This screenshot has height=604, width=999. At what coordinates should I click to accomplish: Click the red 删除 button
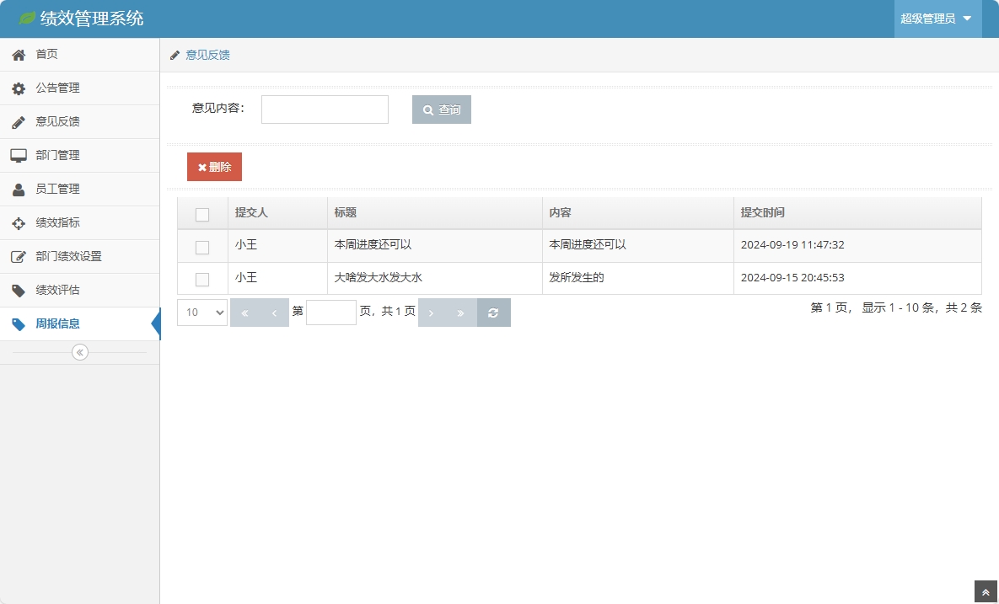tap(214, 167)
